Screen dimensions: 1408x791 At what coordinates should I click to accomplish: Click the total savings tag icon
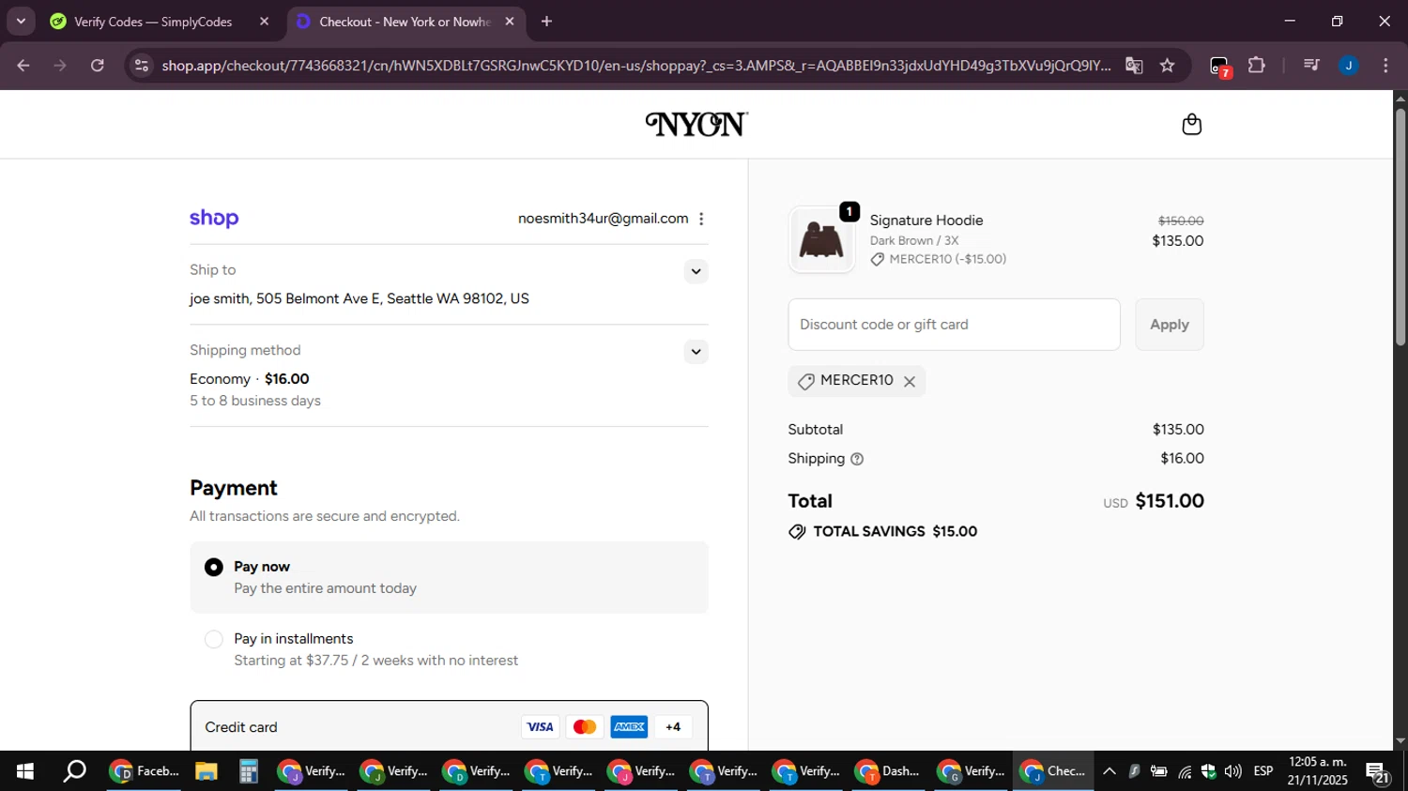point(797,532)
